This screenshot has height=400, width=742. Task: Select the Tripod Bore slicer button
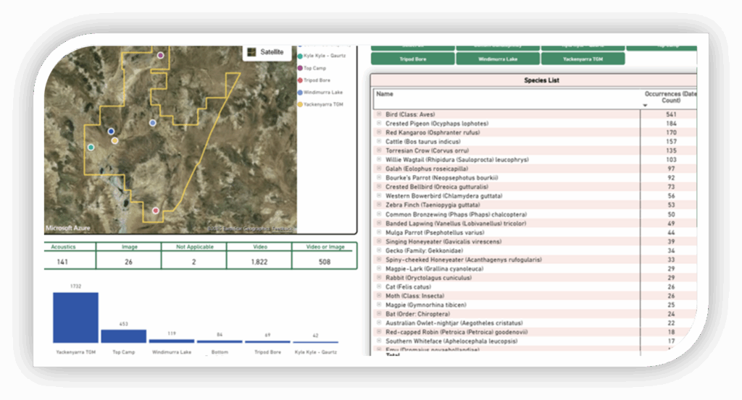click(x=413, y=59)
